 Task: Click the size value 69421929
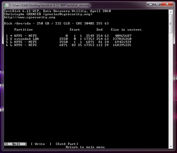click(123, 42)
